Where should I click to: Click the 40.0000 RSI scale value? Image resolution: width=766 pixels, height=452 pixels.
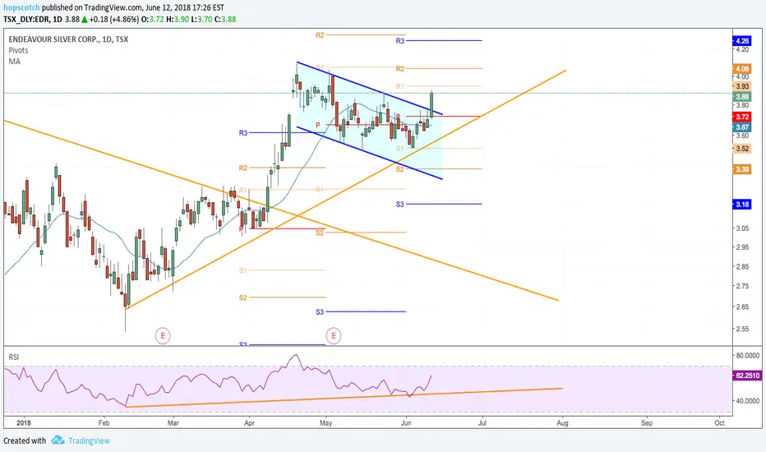[x=747, y=401]
